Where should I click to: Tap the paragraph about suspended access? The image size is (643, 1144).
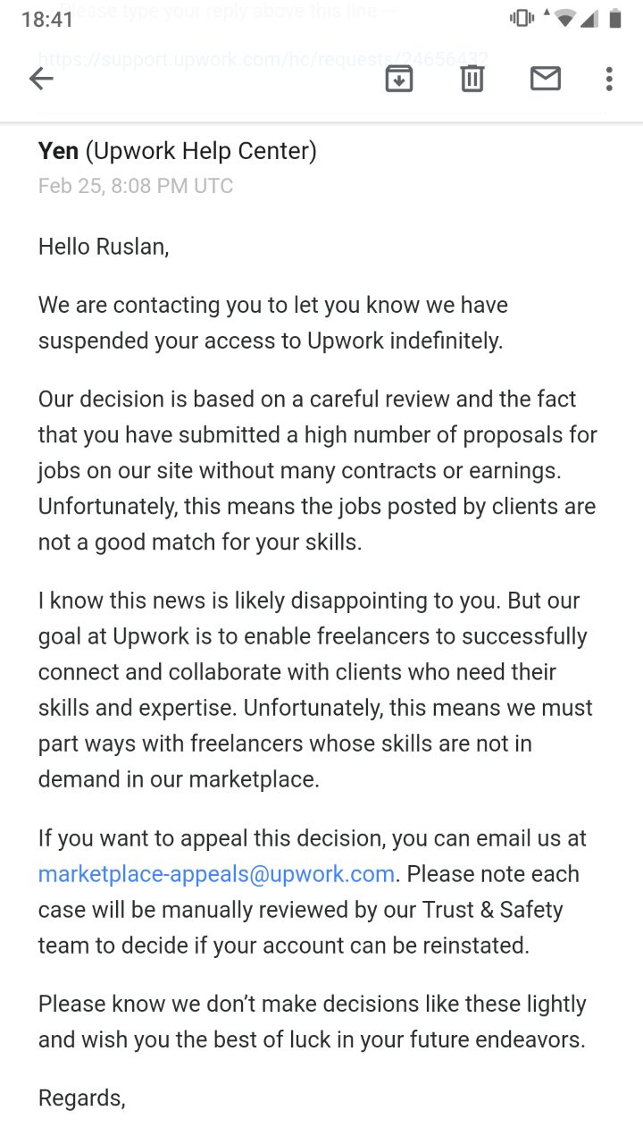[273, 323]
